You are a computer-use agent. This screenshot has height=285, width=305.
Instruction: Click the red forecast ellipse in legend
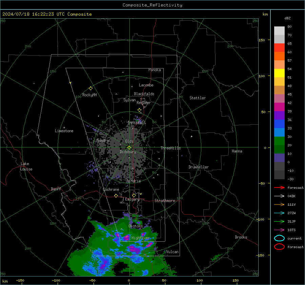pos(279,247)
